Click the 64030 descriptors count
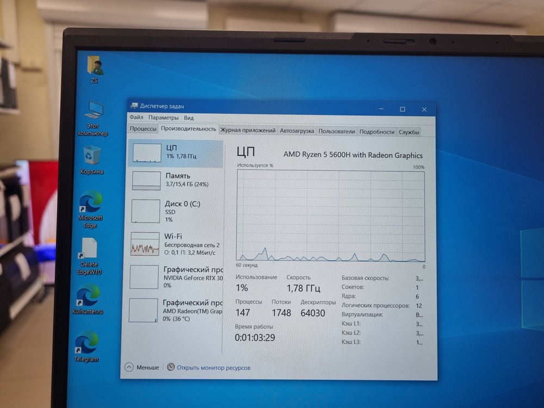Image resolution: width=544 pixels, height=408 pixels. click(313, 313)
